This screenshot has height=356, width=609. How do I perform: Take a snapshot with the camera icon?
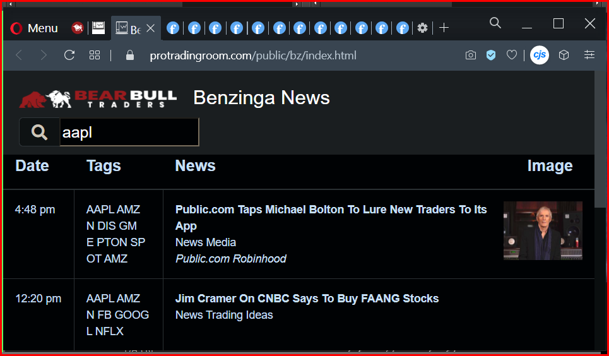click(471, 56)
